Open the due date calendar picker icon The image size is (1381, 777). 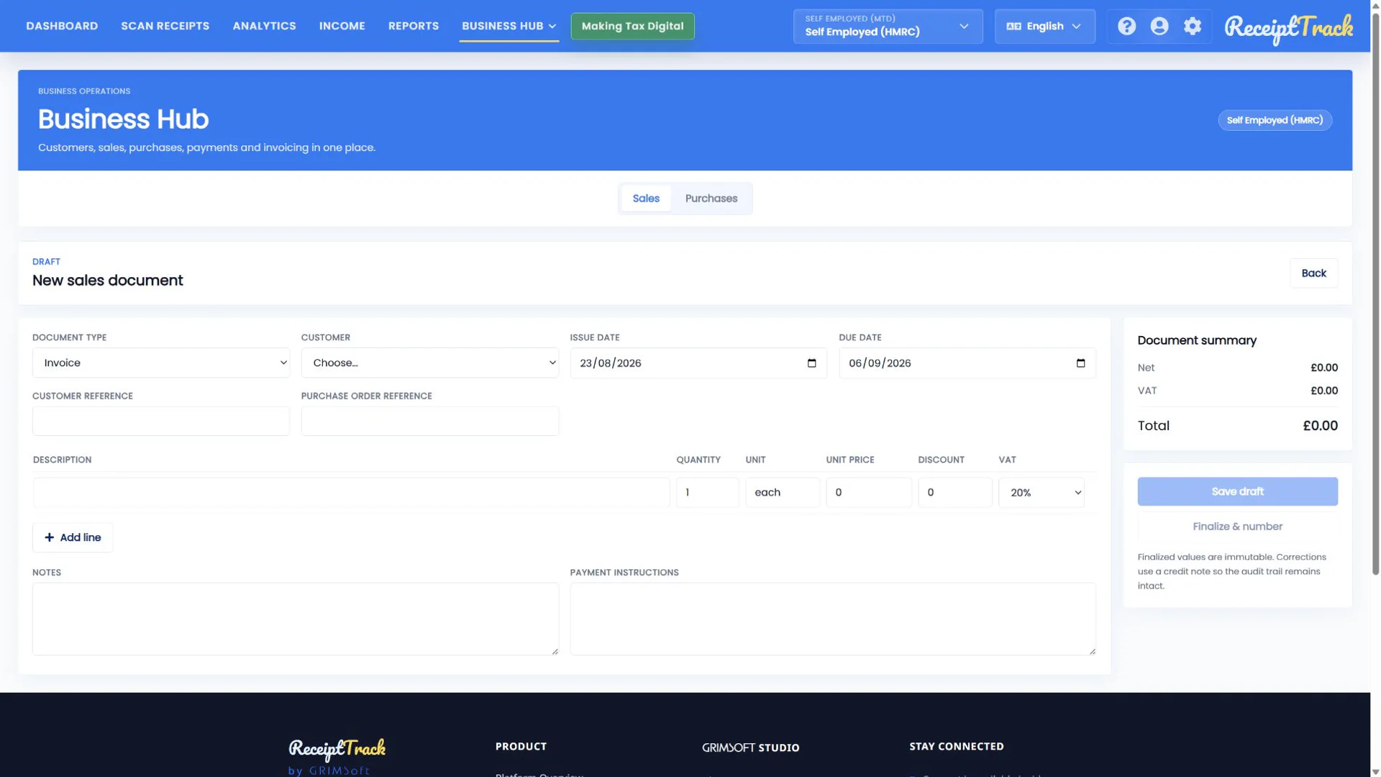[1080, 363]
